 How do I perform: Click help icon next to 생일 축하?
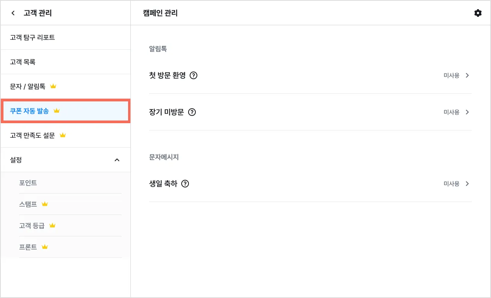(185, 184)
